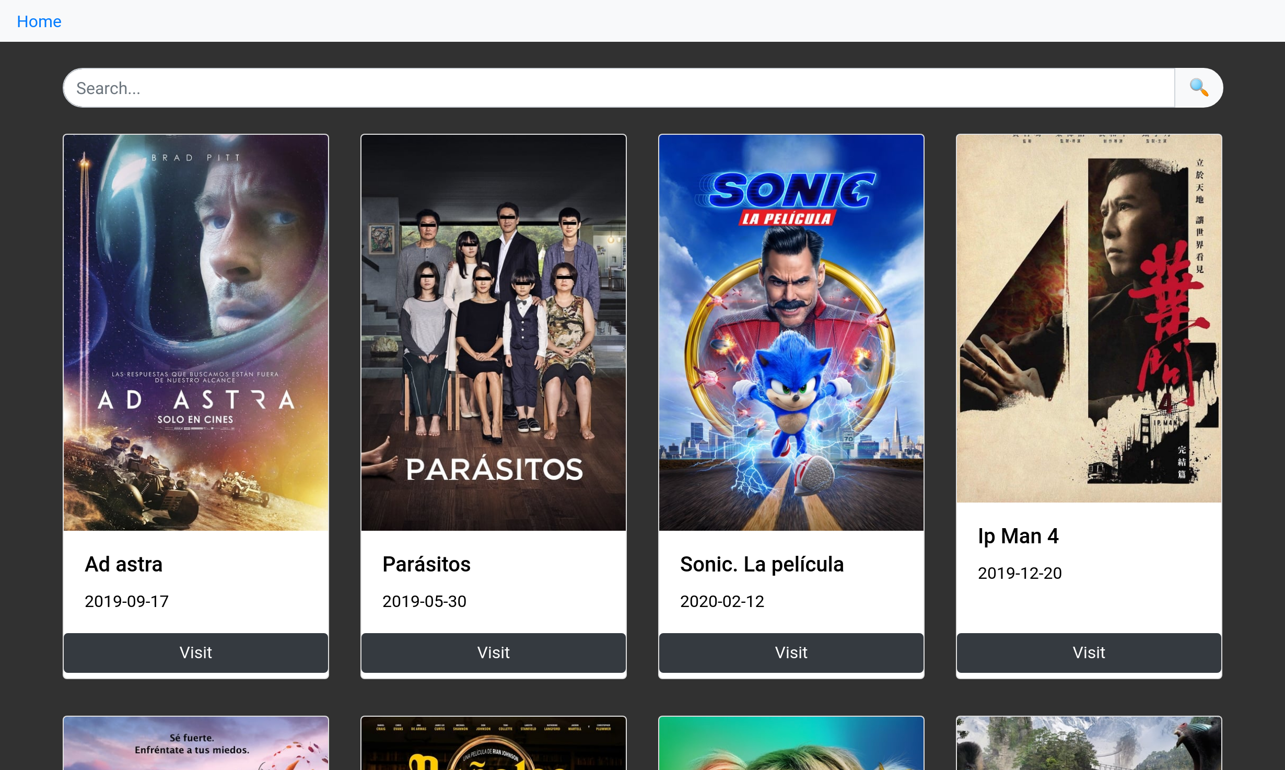The height and width of the screenshot is (770, 1285).
Task: Click the 2019-12-20 release date text
Action: tap(1020, 573)
